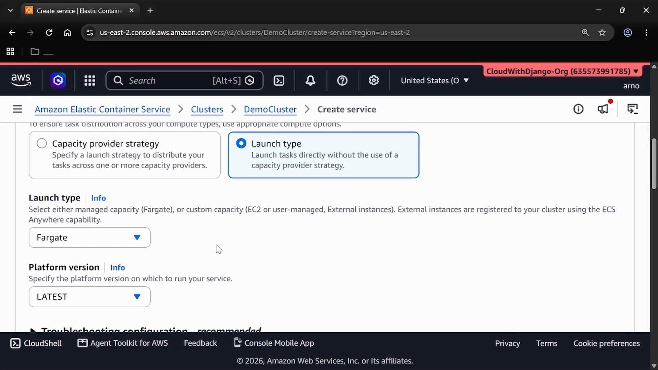Go to the Clusters breadcrumb
This screenshot has height=370, width=658.
207,109
